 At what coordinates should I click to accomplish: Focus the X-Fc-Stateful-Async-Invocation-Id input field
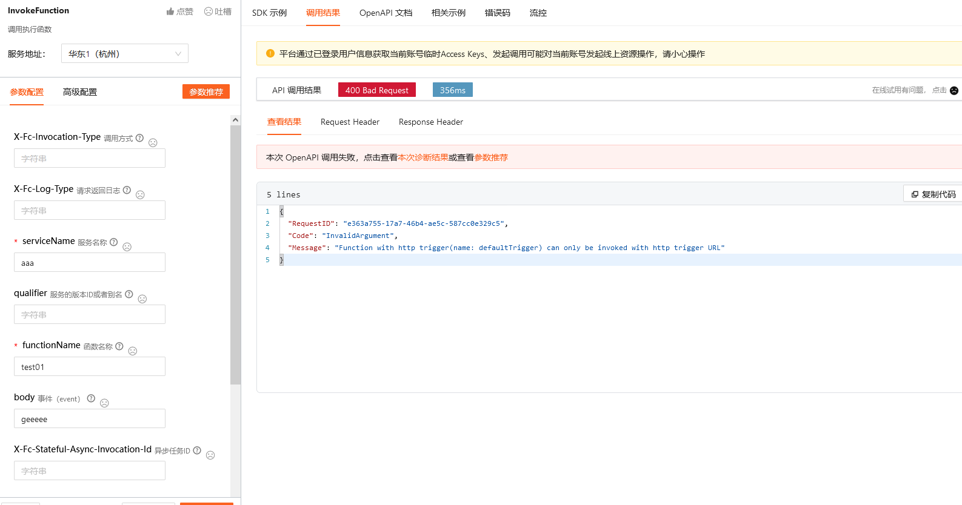pos(90,470)
